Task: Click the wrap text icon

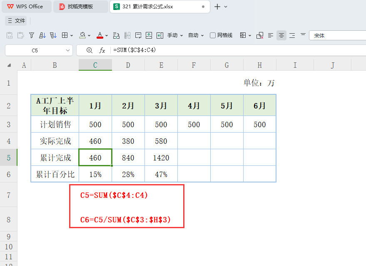Action: (138, 35)
